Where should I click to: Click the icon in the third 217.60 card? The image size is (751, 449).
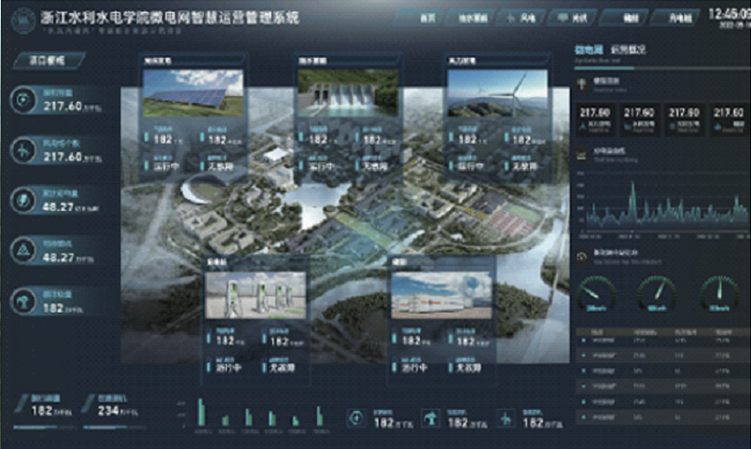(673, 127)
